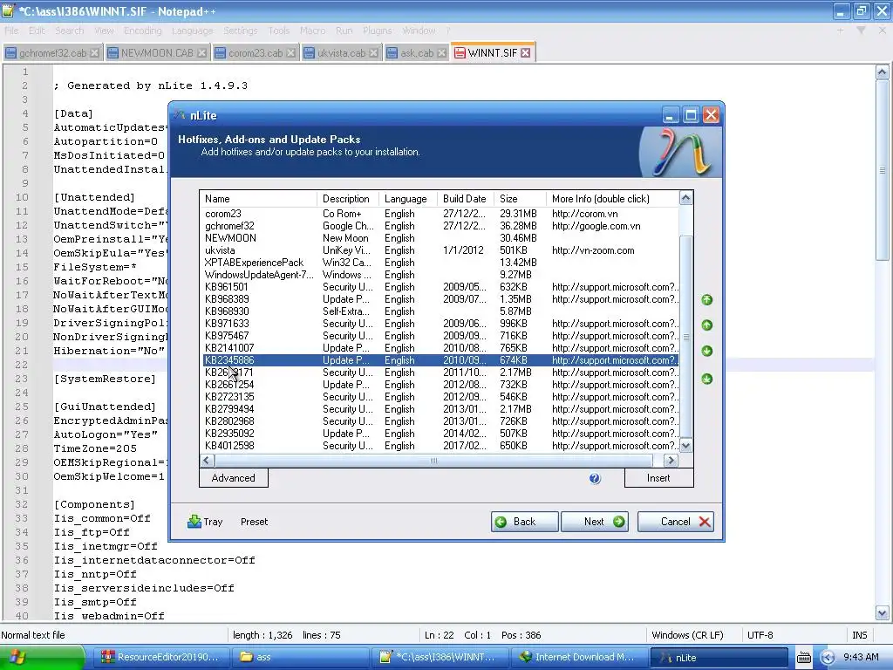Image resolution: width=893 pixels, height=670 pixels.
Task: Toggle INS mode in status bar
Action: click(859, 635)
